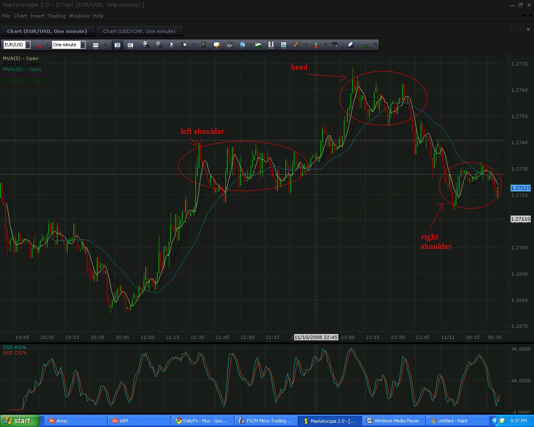Select the chart type icon
Image resolution: width=534 pixels, height=427 pixels.
click(96, 45)
